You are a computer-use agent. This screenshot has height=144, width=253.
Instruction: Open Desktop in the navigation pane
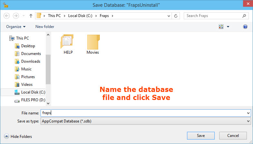pyautogui.click(x=28, y=46)
